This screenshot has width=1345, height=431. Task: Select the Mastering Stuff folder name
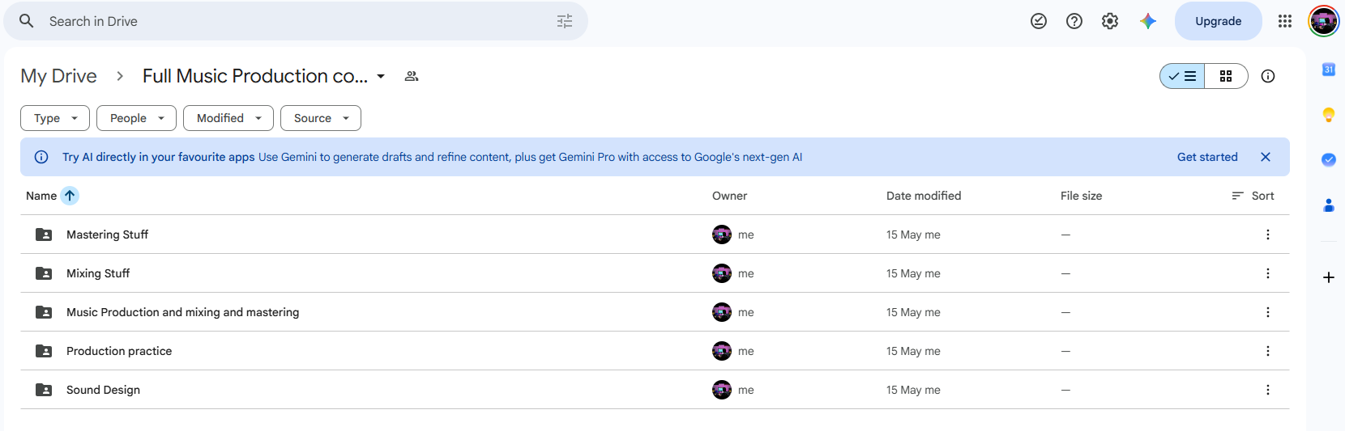107,235
